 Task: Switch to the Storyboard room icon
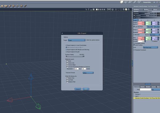tap(130, 2)
